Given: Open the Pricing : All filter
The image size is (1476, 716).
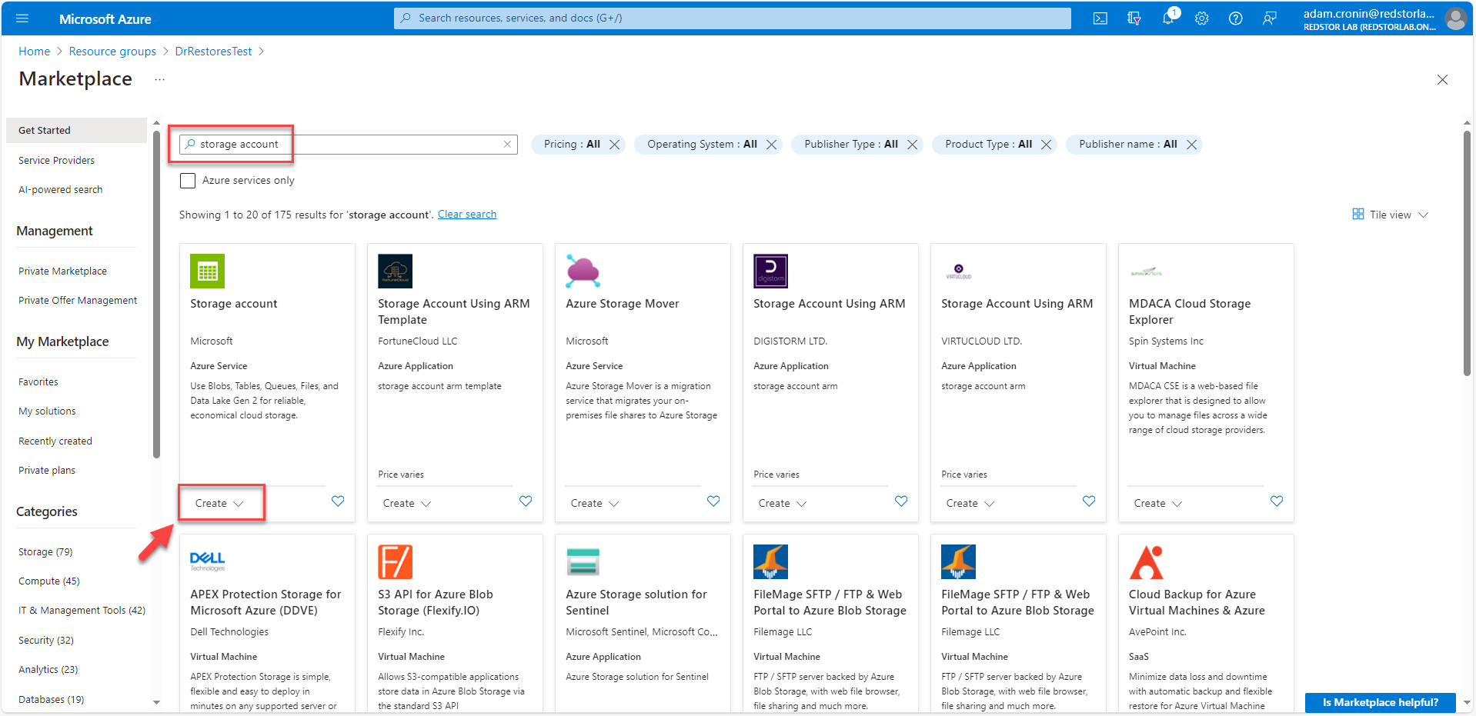Looking at the screenshot, I should click(572, 145).
